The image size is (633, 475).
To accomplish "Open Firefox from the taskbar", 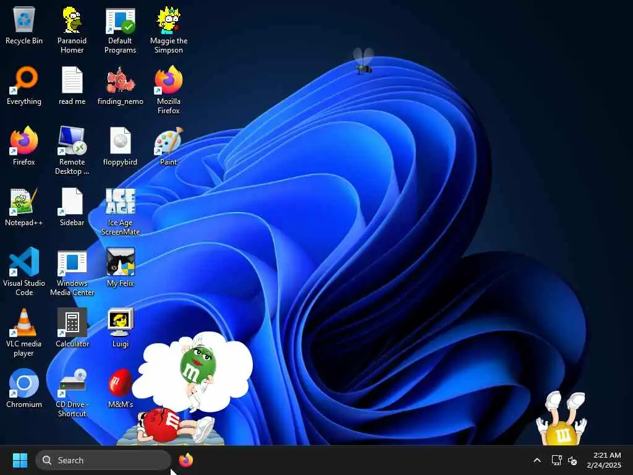I will (185, 460).
